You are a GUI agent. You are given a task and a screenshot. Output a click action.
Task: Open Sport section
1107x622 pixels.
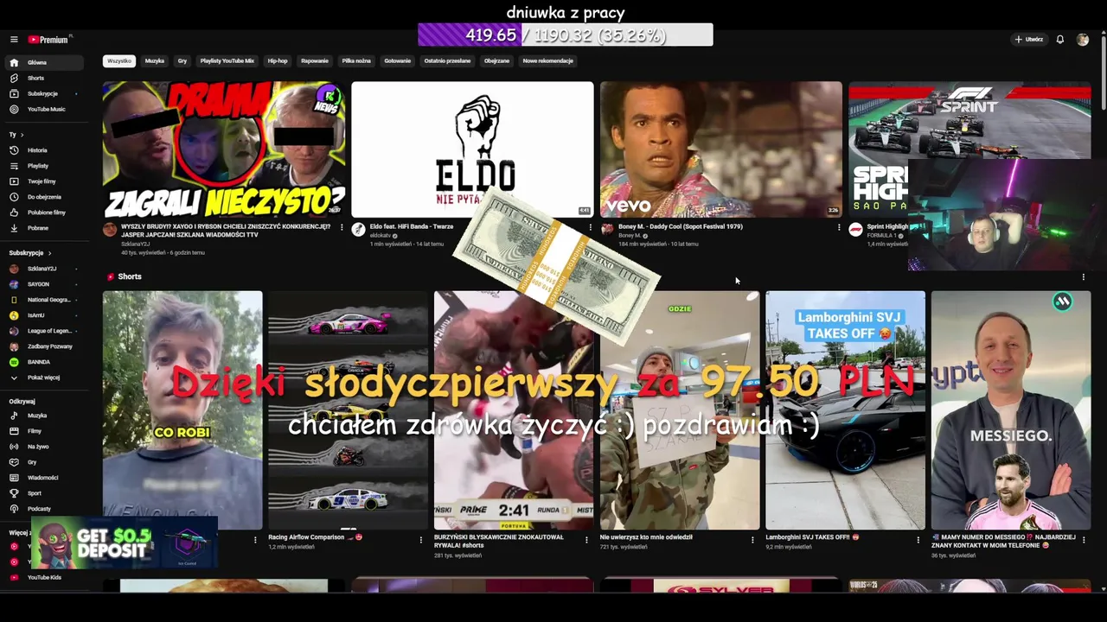(x=46, y=493)
